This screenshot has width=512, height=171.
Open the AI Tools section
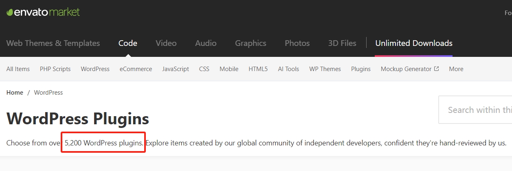[288, 69]
